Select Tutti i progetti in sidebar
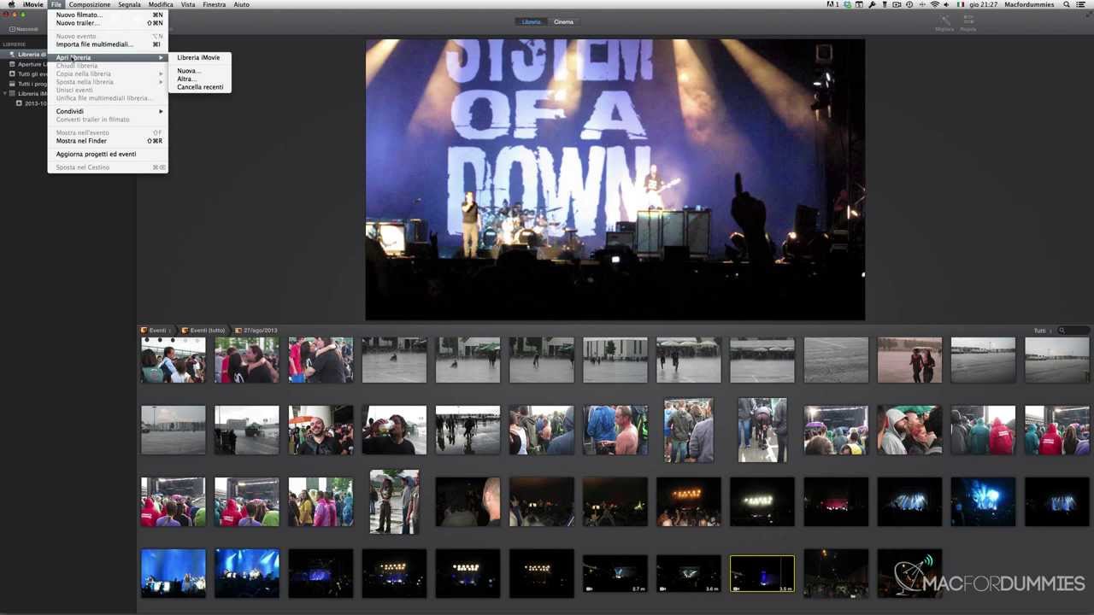This screenshot has width=1094, height=615. (x=32, y=84)
